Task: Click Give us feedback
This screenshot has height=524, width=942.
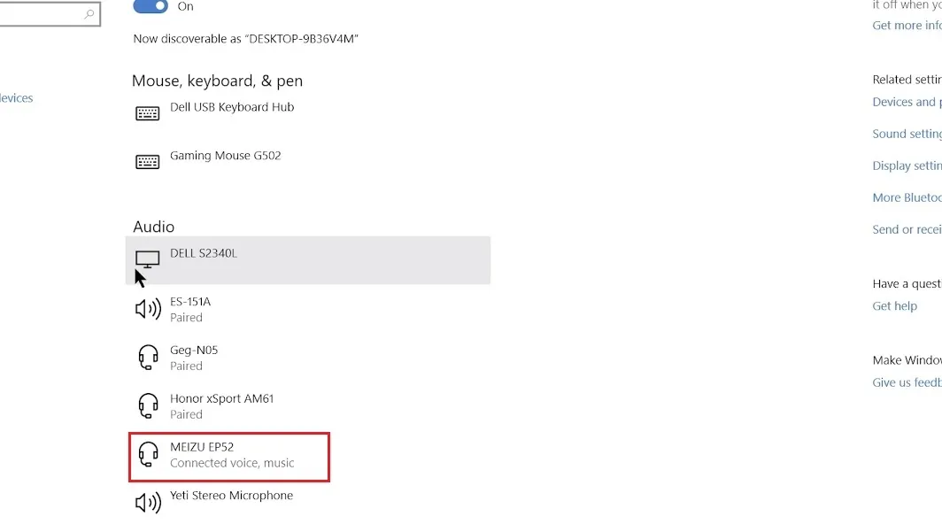Action: pos(906,381)
